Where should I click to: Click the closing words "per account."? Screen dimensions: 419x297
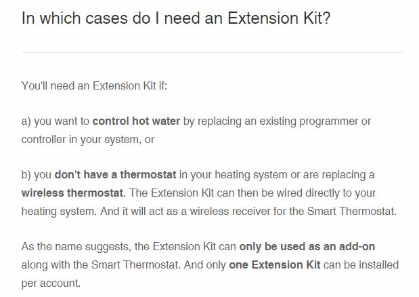(51, 281)
